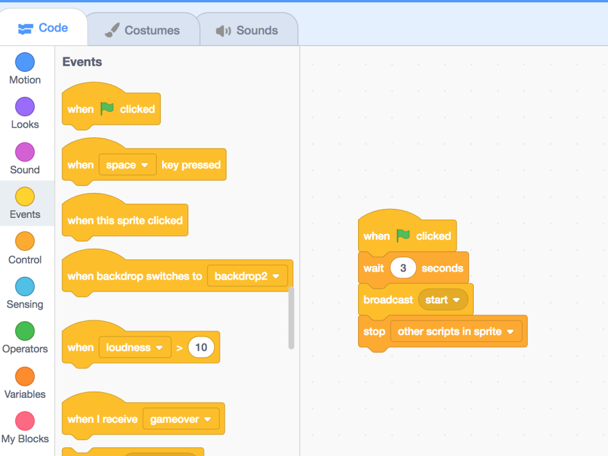608x456 pixels.
Task: Click green flag in the workspace hat block
Action: 403,235
